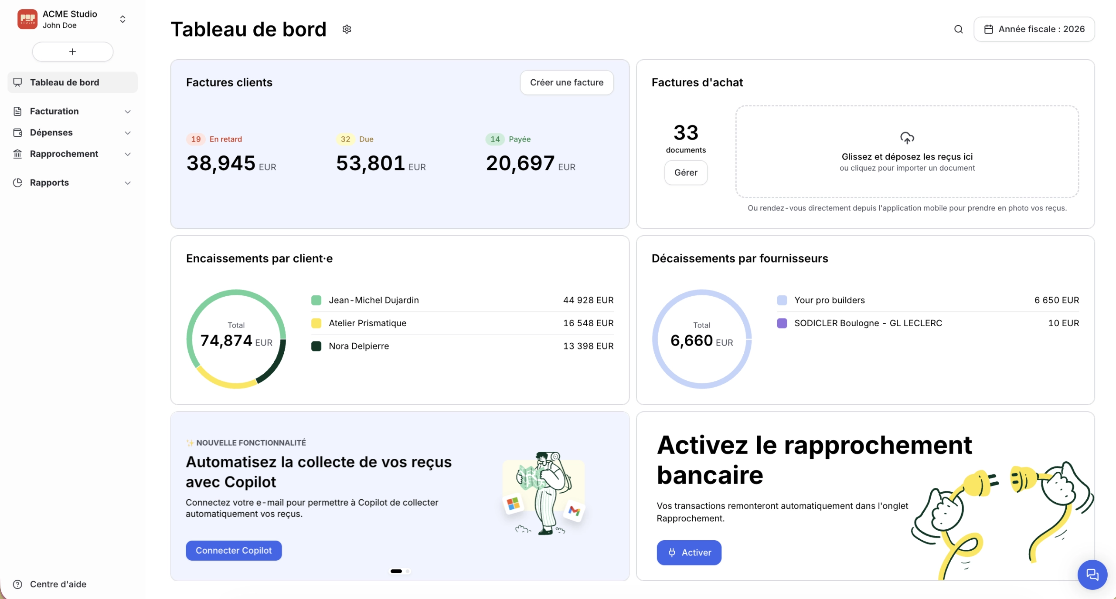Click the calendar icon in fiscal year selector
The width and height of the screenshot is (1116, 599).
coord(989,29)
